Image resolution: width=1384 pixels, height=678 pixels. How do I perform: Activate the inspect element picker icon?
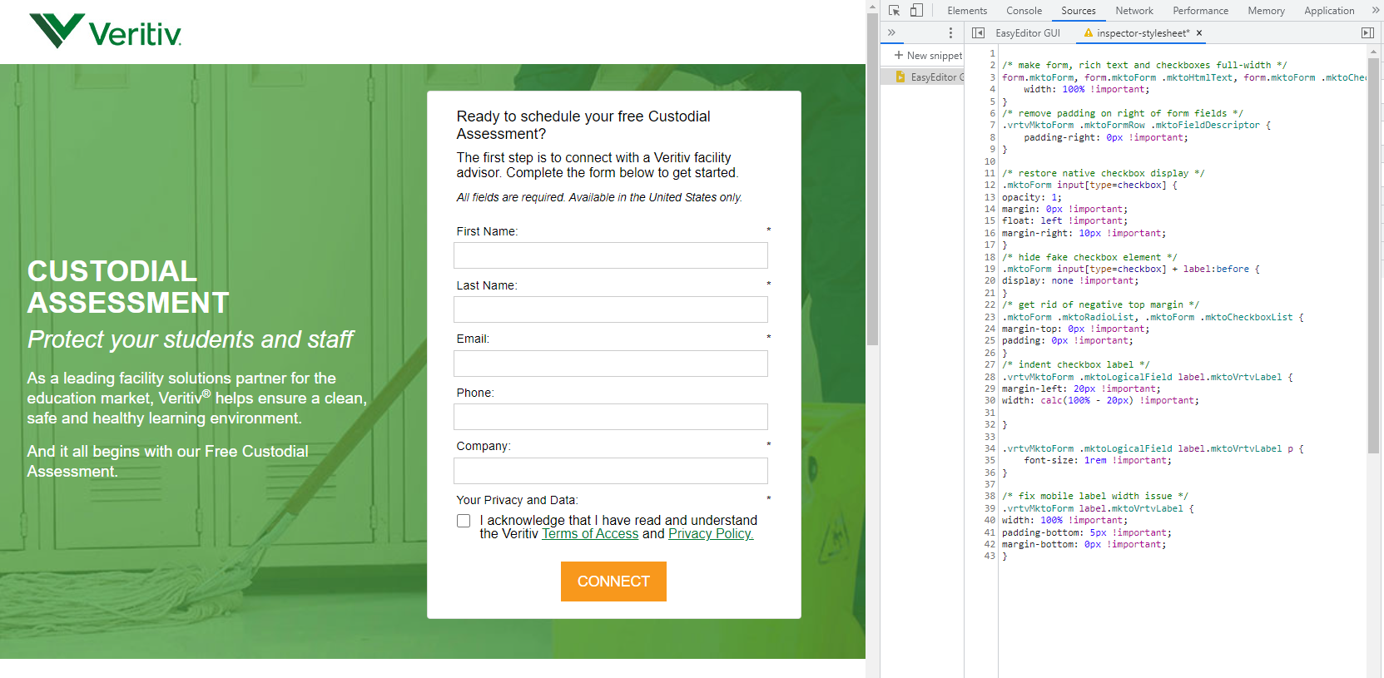[894, 11]
